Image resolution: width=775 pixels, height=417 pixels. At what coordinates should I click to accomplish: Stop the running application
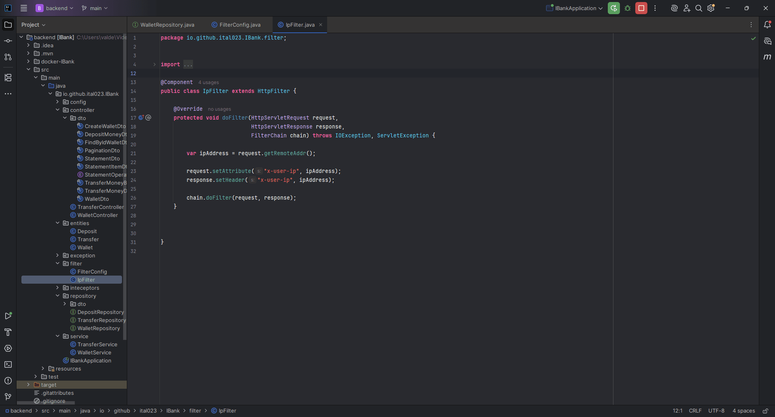[641, 8]
